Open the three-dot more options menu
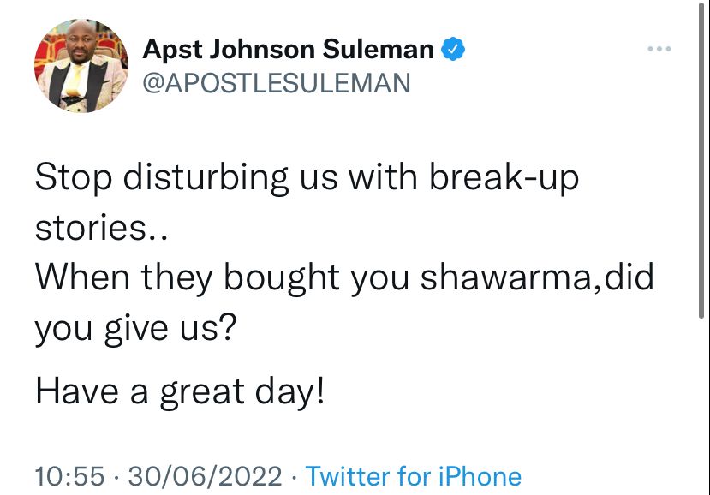This screenshot has height=495, width=710. [x=659, y=49]
